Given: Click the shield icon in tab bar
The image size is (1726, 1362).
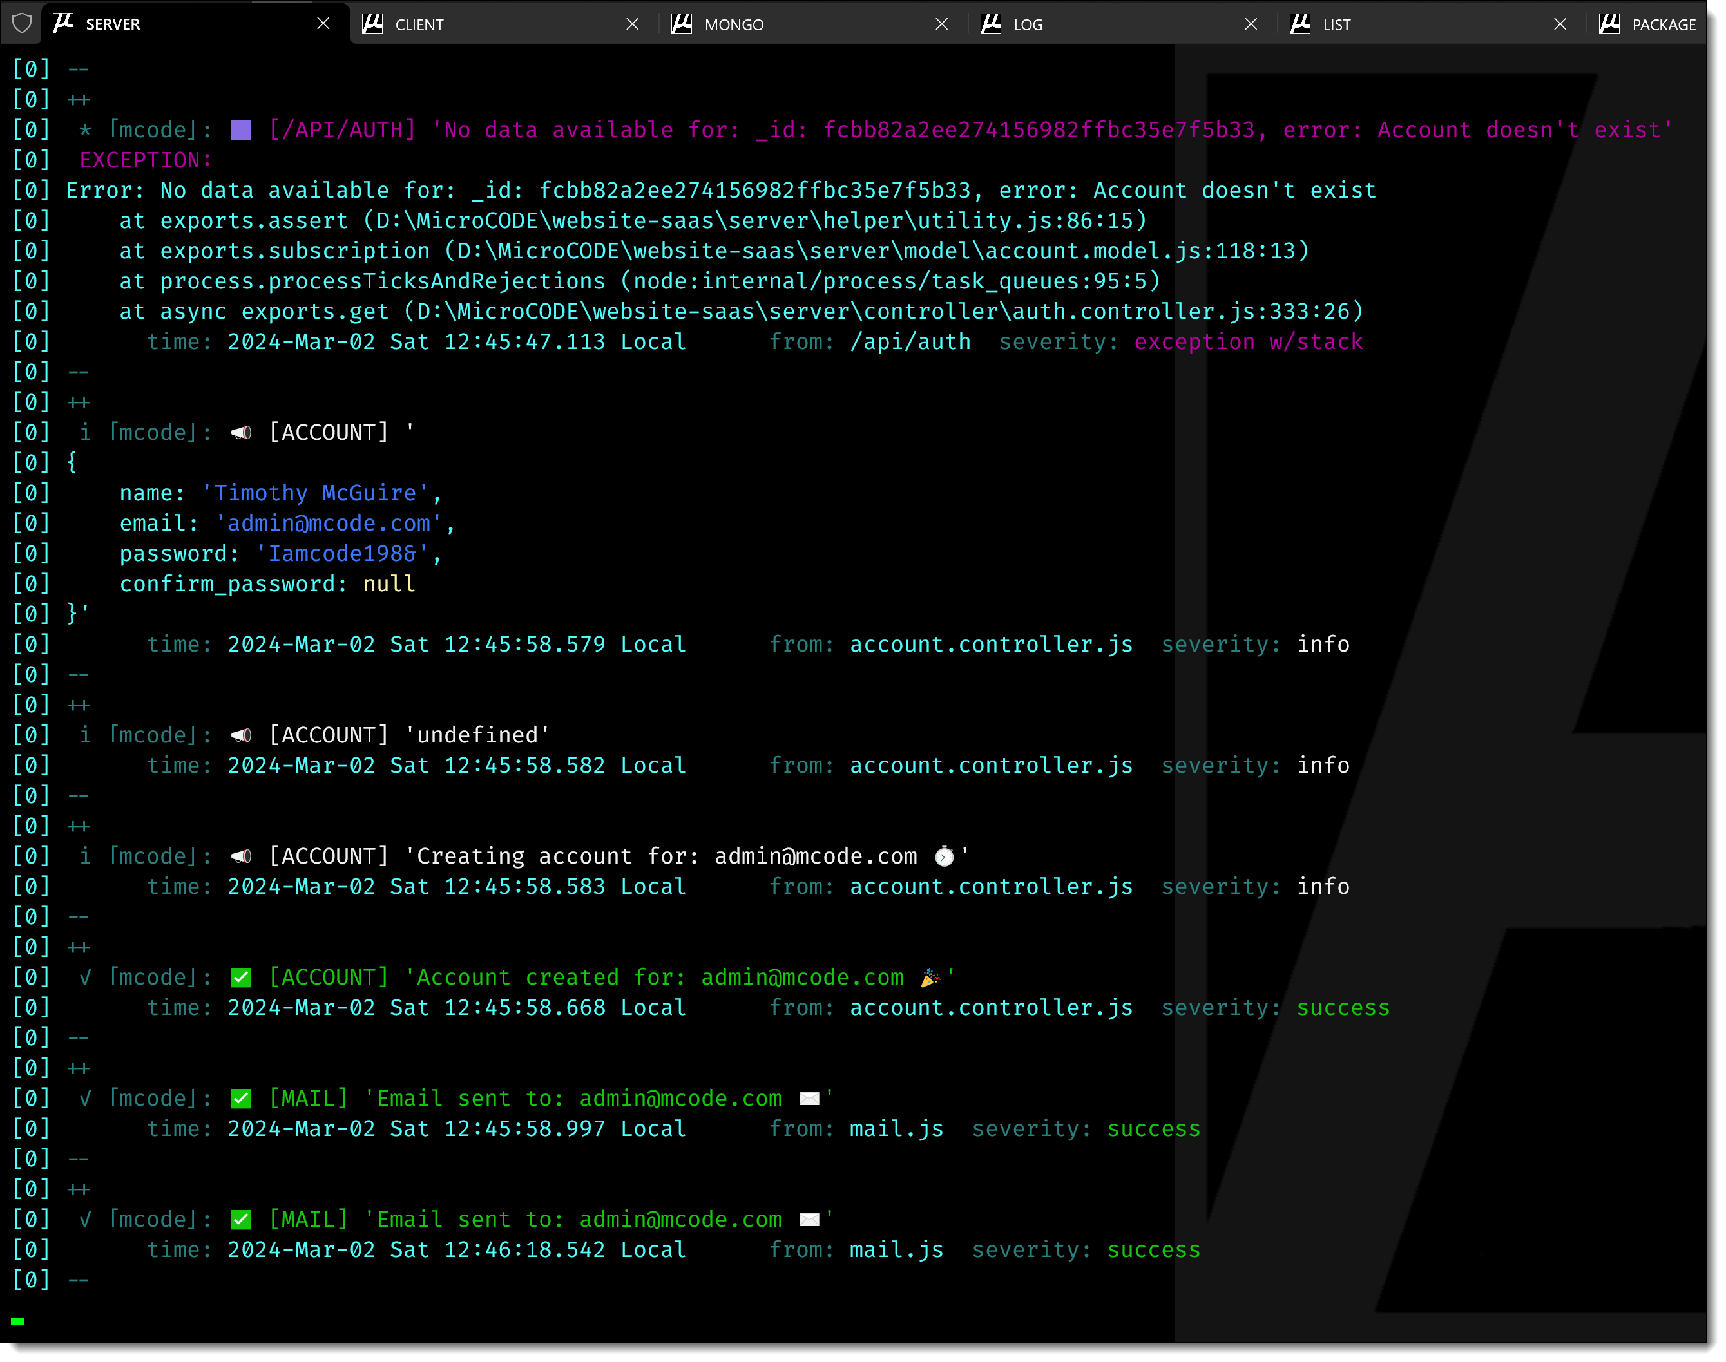Looking at the screenshot, I should 21,24.
